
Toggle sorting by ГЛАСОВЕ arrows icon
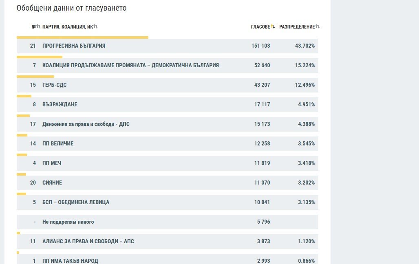[273, 26]
